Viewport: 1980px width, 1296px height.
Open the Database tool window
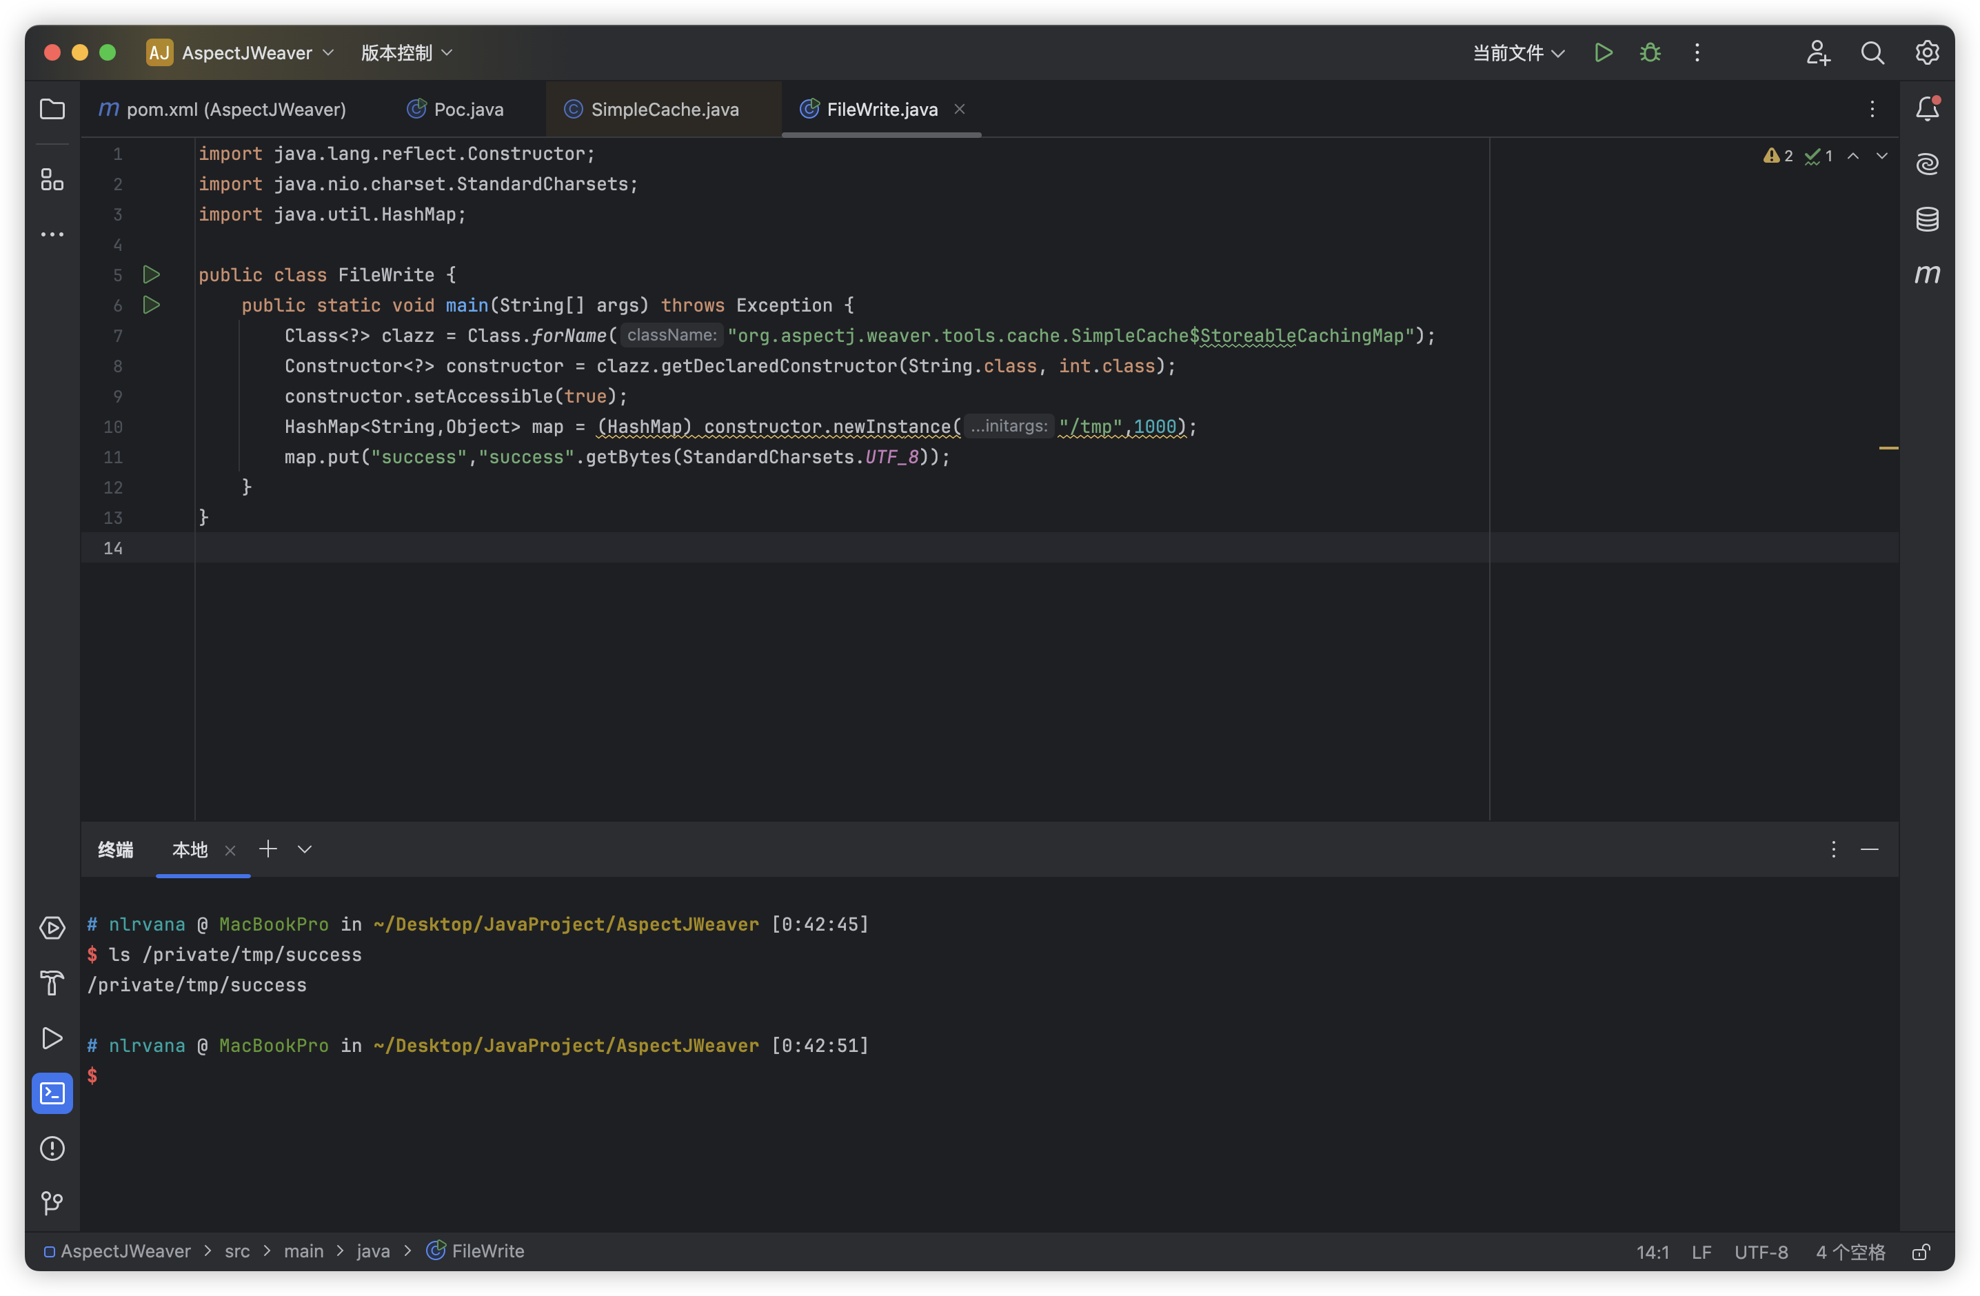click(x=1927, y=219)
